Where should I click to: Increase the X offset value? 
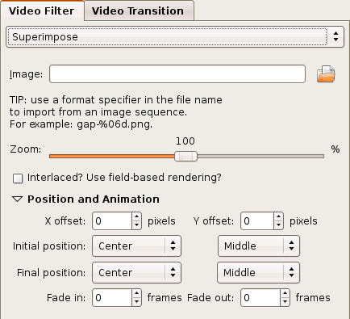click(x=136, y=216)
